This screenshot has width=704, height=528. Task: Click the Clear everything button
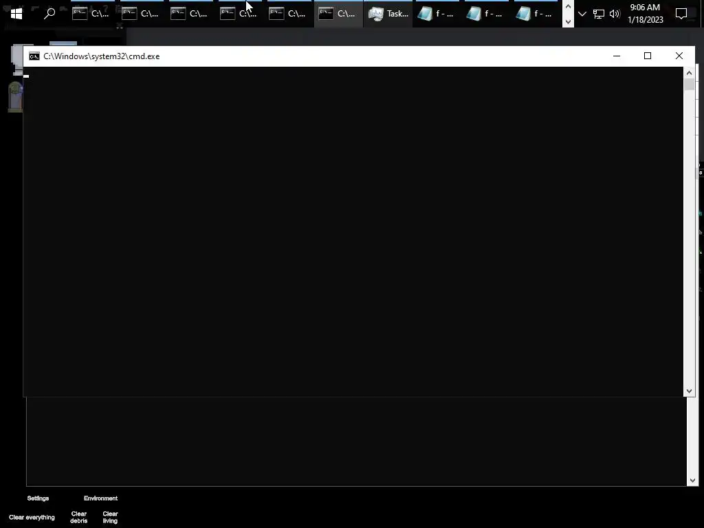pos(32,517)
